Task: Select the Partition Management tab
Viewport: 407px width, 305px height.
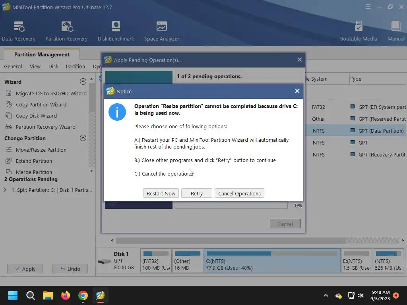Action: coord(42,54)
